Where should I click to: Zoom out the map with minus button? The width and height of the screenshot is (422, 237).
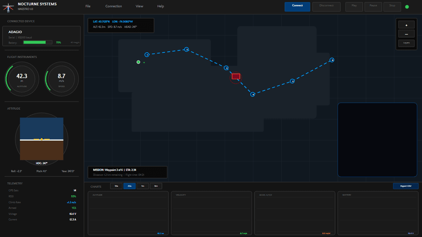[406, 34]
